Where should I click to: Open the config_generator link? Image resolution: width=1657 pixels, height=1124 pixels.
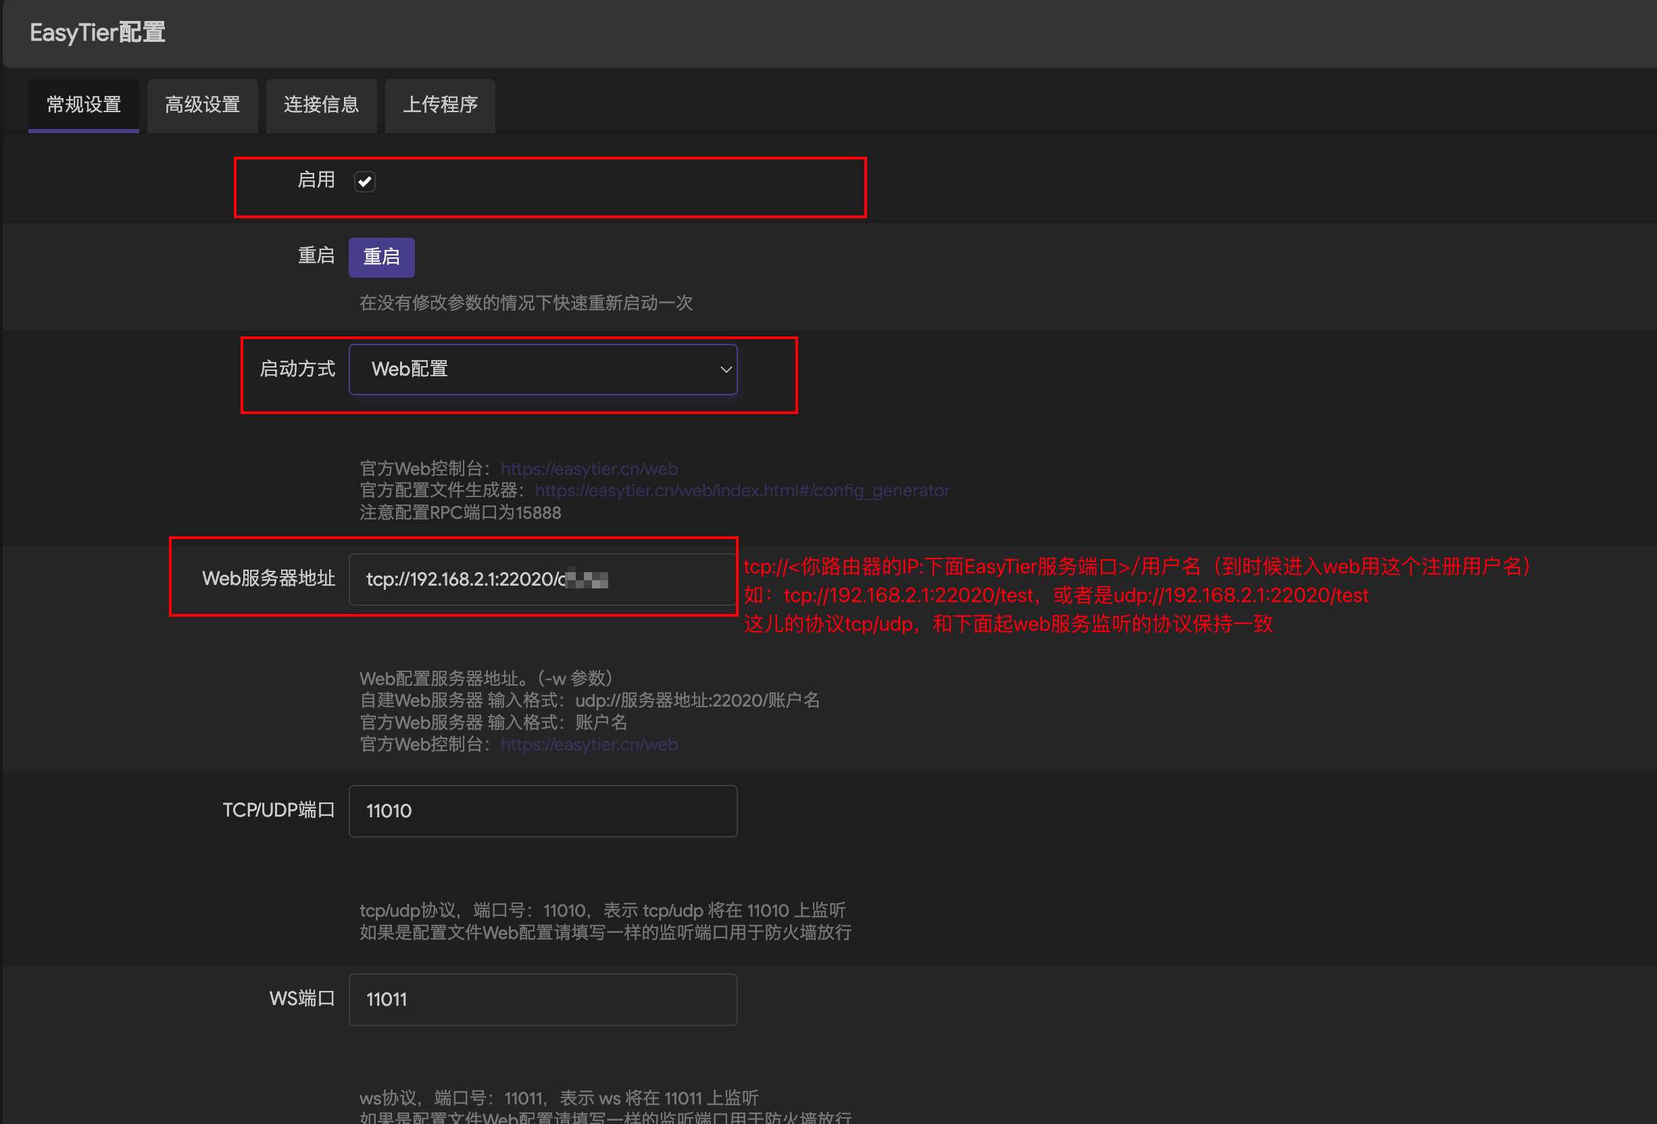point(741,490)
